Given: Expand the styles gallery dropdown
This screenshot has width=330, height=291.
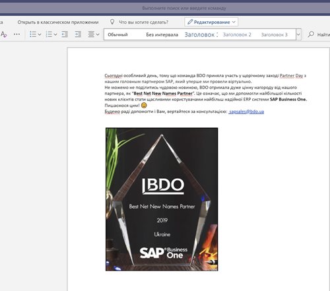Looking at the screenshot, I should coord(298,34).
